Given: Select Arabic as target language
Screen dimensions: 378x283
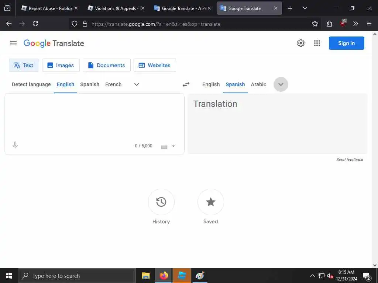Looking at the screenshot, I should point(258,84).
